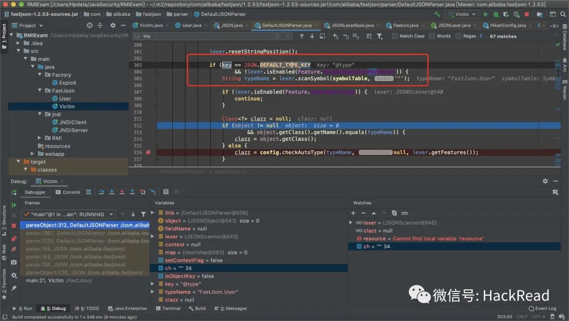This screenshot has height=321, width=569.
Task: Run the Victim configuration
Action: (486, 14)
